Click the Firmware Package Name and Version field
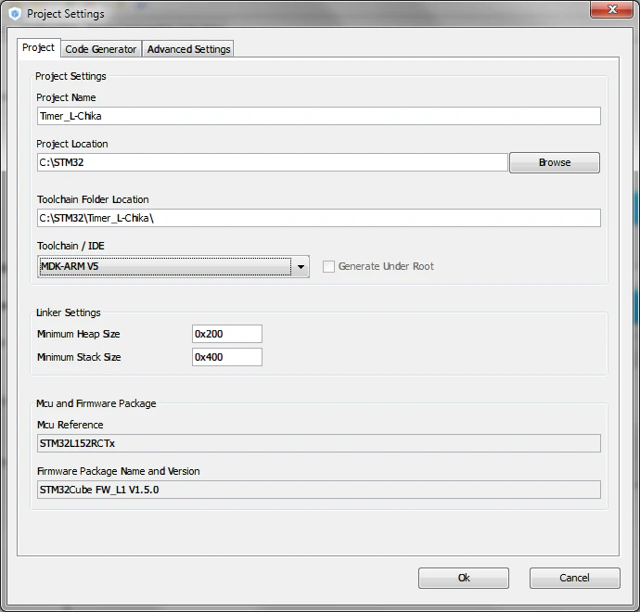The width and height of the screenshot is (640, 612). (319, 490)
